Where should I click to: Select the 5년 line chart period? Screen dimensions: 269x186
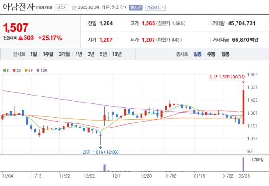pos(103,54)
